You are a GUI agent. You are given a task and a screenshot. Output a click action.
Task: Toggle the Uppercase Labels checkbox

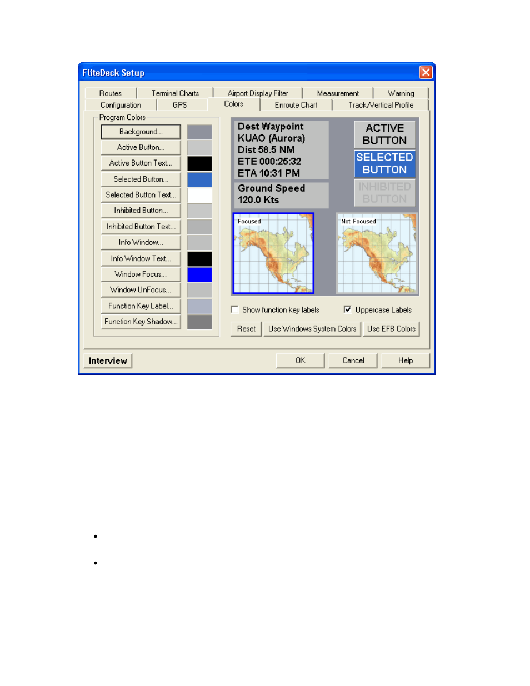tap(348, 309)
